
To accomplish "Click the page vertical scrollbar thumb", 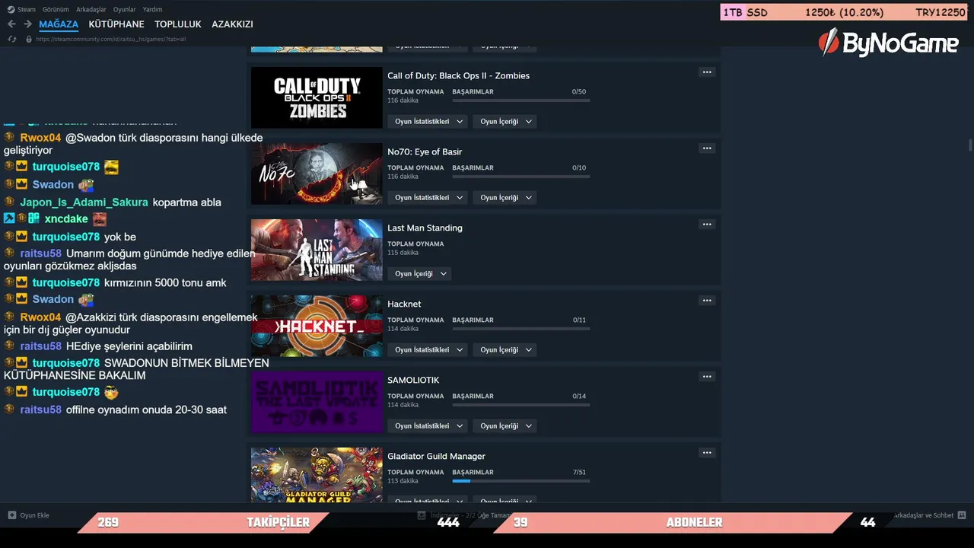I will [970, 145].
